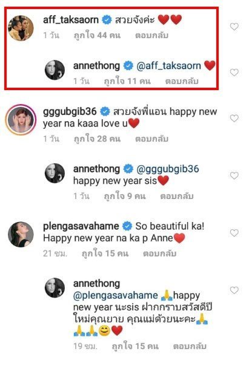Open the @plengasavahame mention link
The image size is (249, 366).
coord(116,295)
